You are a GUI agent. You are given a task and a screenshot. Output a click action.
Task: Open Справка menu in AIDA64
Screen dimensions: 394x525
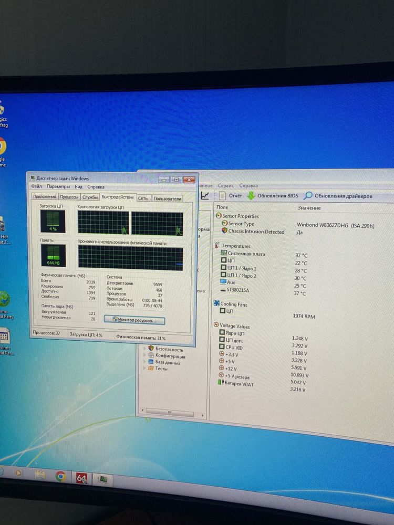[x=248, y=185]
